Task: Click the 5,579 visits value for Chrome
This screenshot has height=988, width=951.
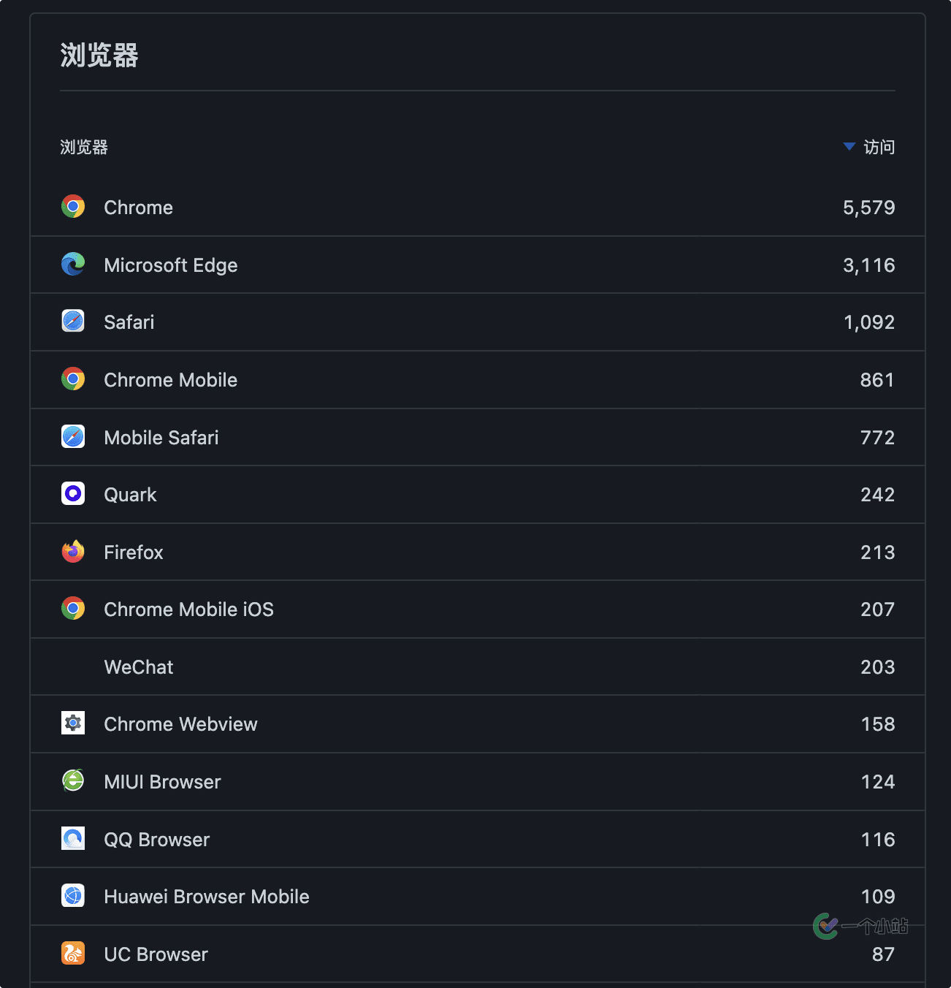Action: (x=868, y=208)
